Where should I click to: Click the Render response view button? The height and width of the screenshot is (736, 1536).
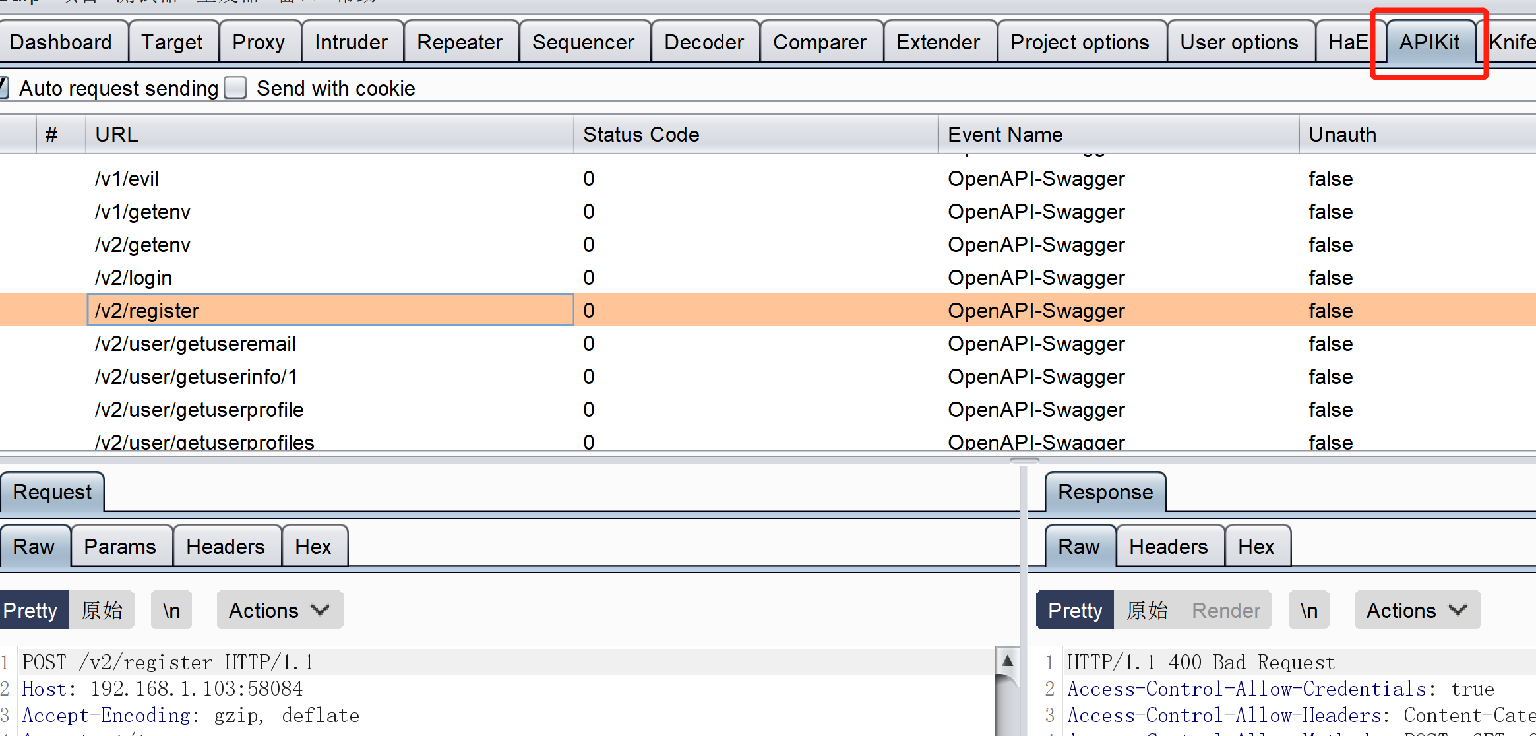(x=1225, y=610)
